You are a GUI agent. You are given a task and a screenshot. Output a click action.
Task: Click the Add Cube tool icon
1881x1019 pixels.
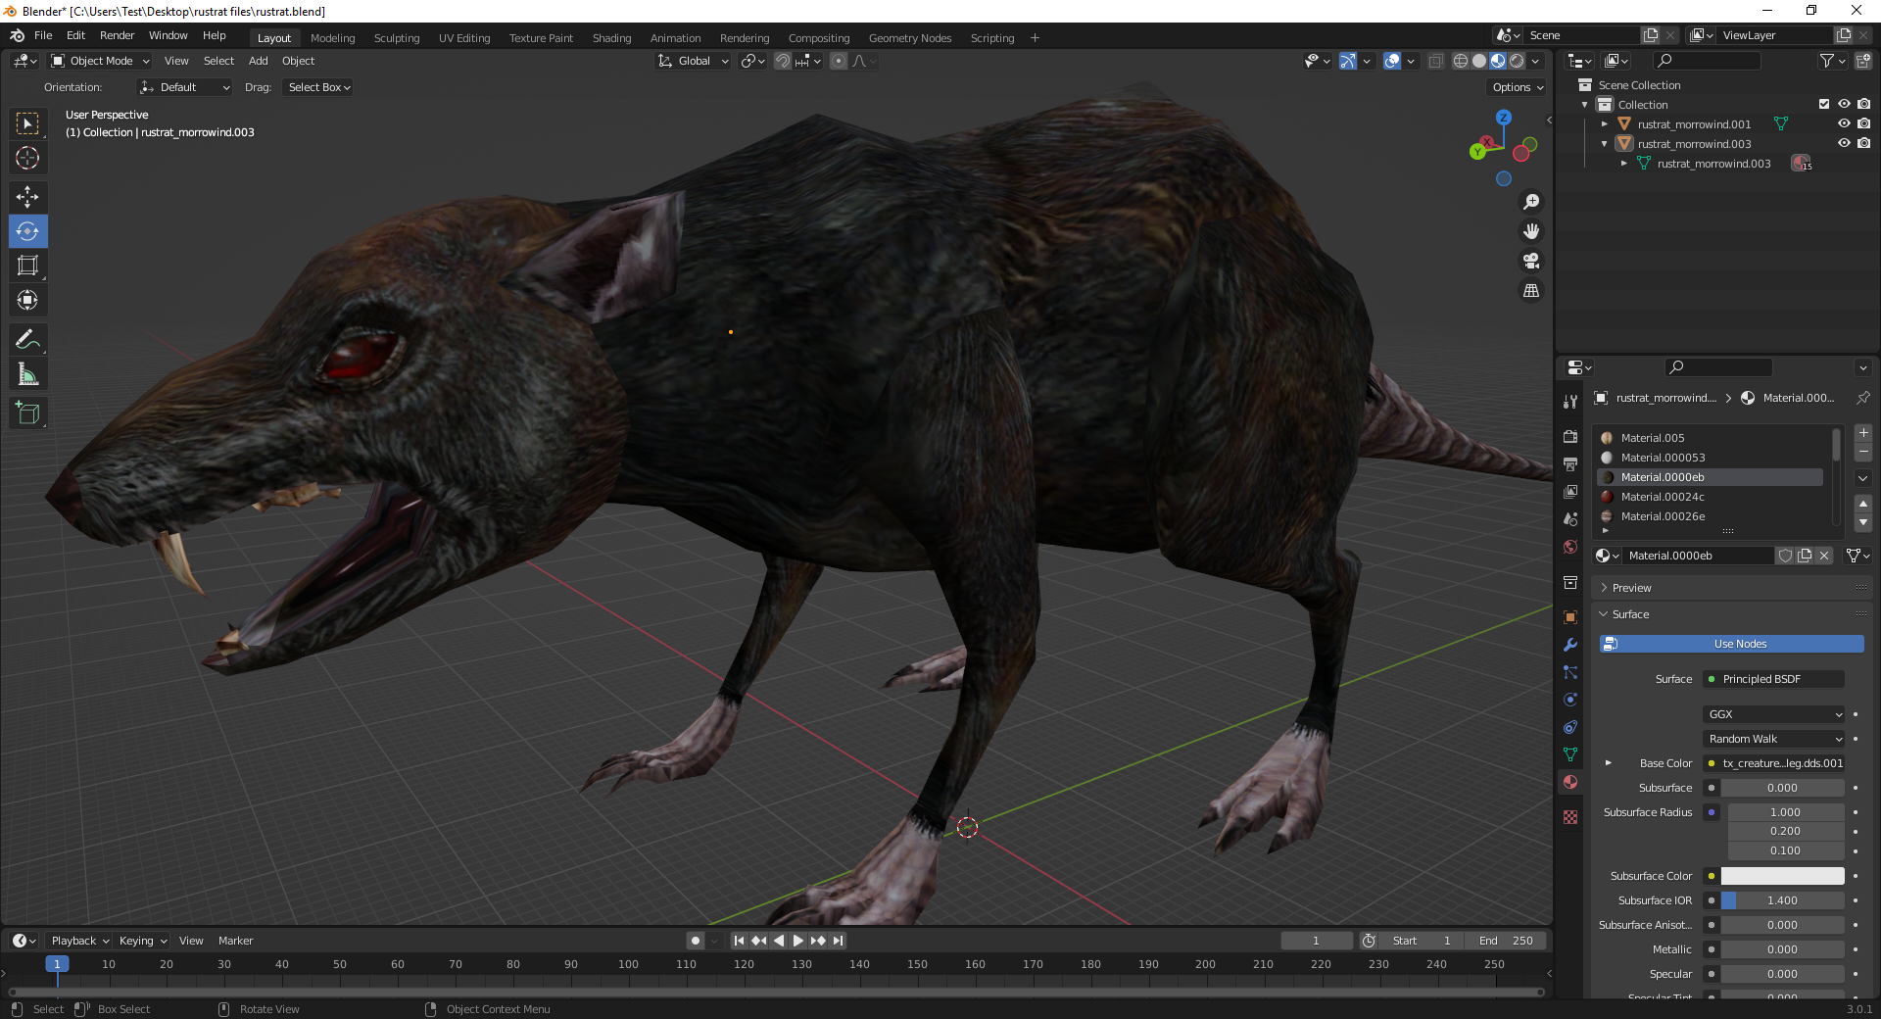(27, 413)
